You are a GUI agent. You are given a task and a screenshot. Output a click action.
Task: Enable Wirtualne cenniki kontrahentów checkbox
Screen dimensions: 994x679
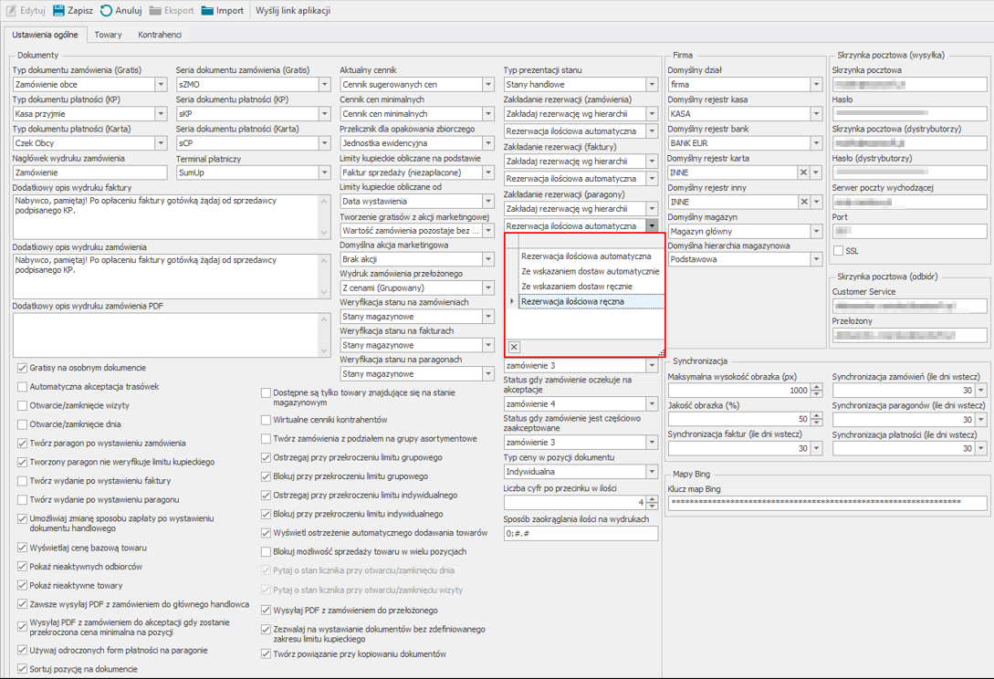(266, 420)
